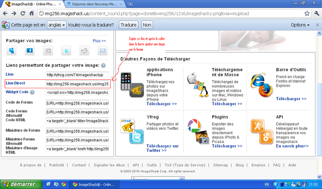Select the Miniature Forum Alternatif field
This screenshot has height=189, width=322.
77,140
